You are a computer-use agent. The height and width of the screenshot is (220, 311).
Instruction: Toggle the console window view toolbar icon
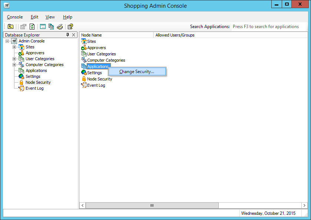pos(43,27)
